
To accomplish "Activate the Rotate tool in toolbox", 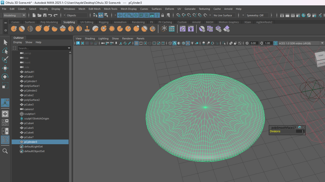I will 5,77.
